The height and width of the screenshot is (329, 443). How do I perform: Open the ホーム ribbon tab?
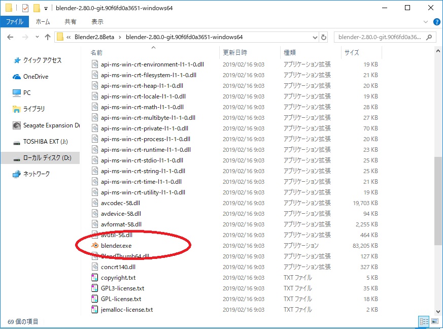click(43, 22)
